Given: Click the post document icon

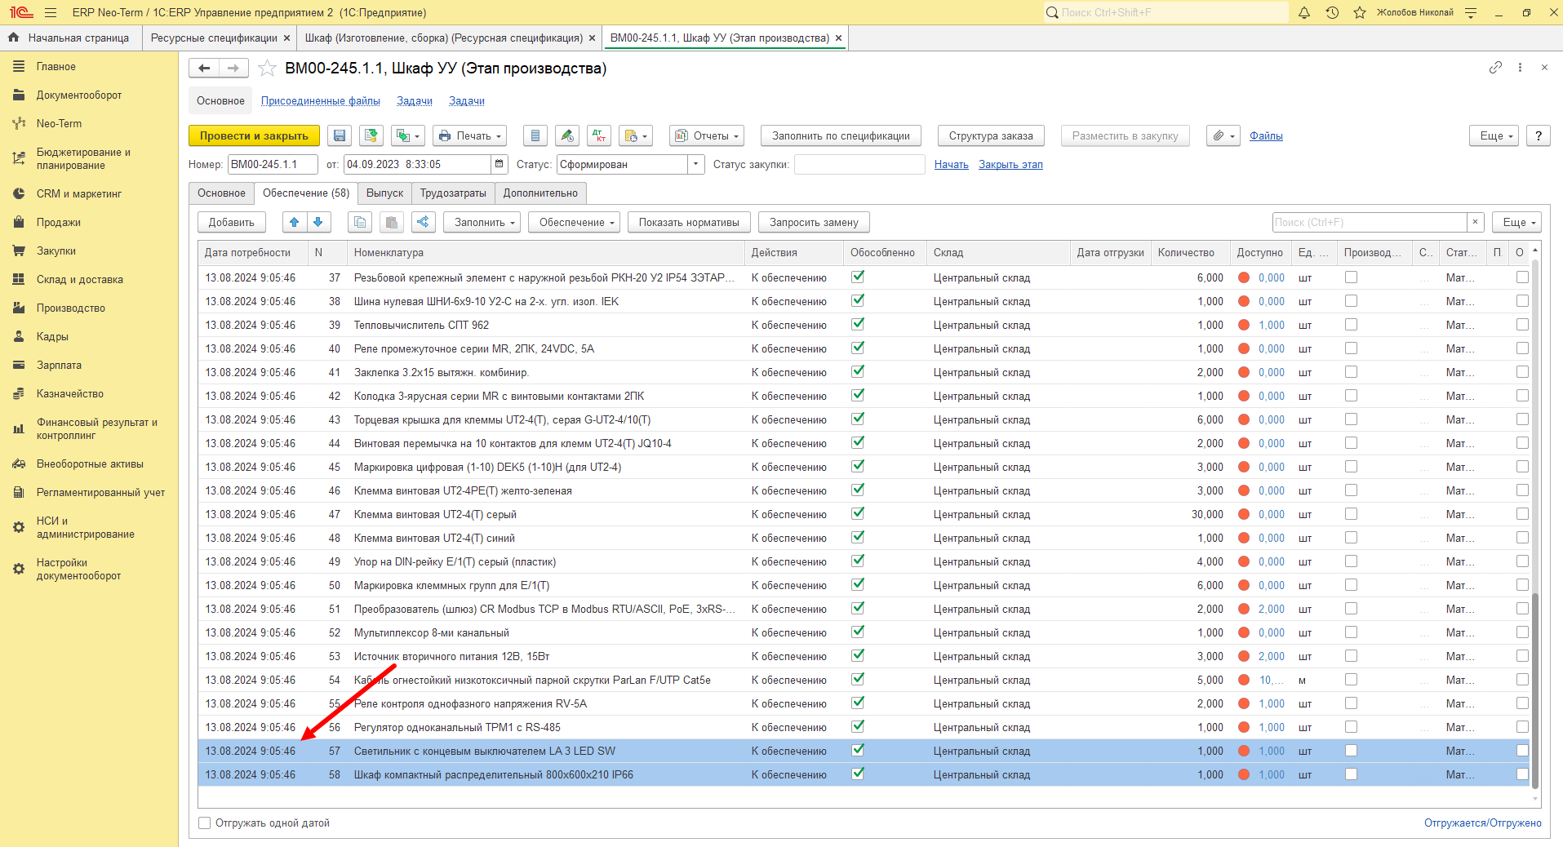Looking at the screenshot, I should [x=372, y=136].
